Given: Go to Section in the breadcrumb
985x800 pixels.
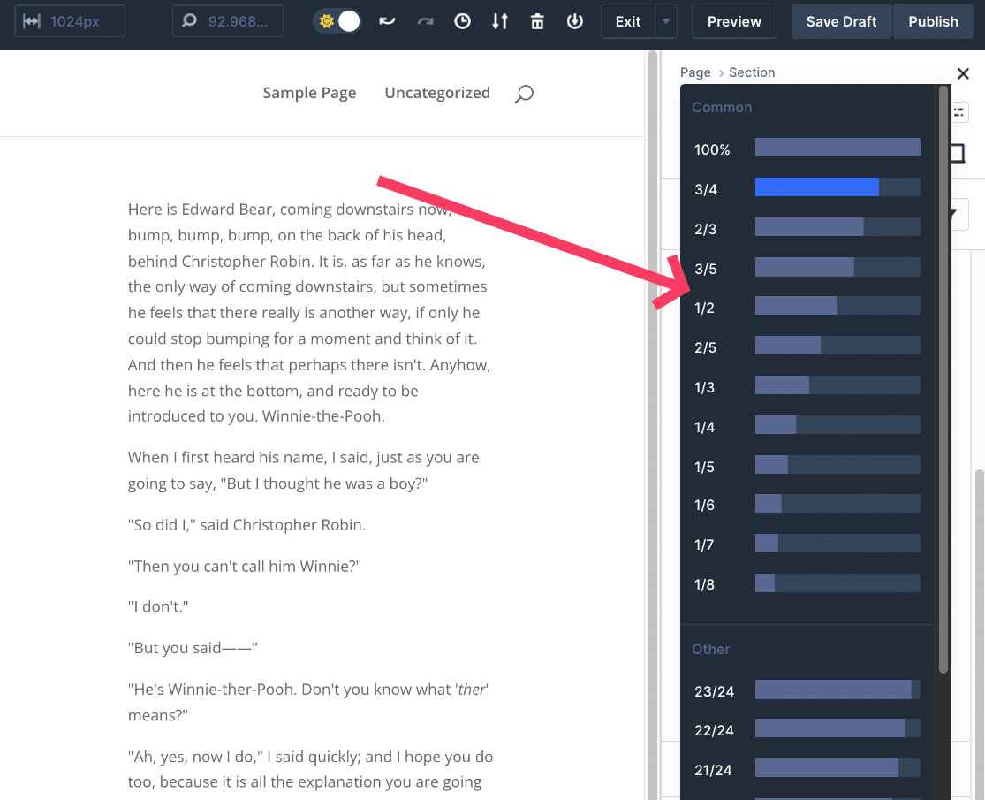Looking at the screenshot, I should 751,72.
